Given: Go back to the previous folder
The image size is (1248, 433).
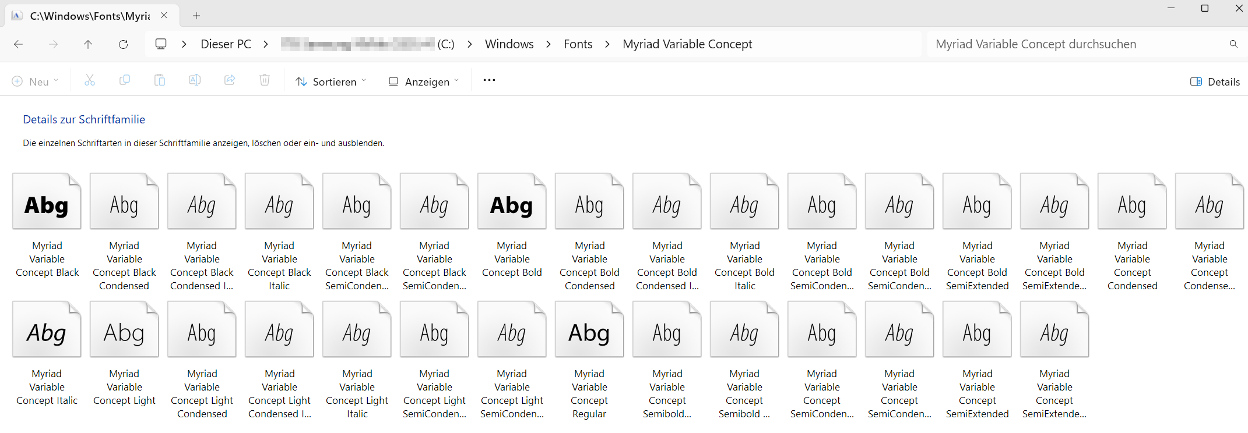Looking at the screenshot, I should coord(19,44).
